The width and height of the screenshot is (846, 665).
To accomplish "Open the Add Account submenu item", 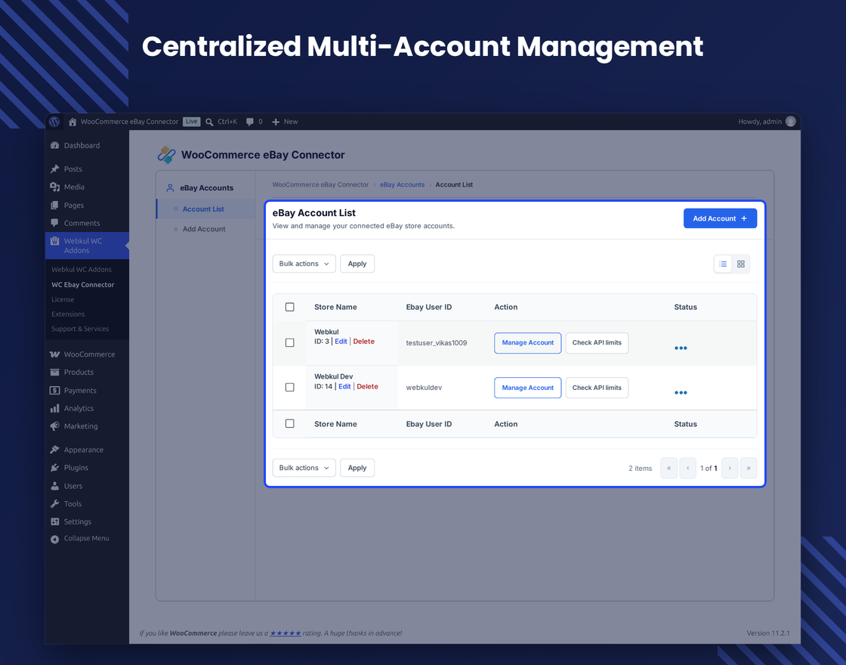I will point(204,229).
